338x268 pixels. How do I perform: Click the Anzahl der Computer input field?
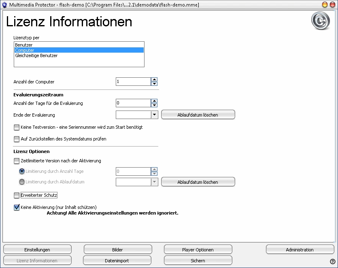coord(133,82)
